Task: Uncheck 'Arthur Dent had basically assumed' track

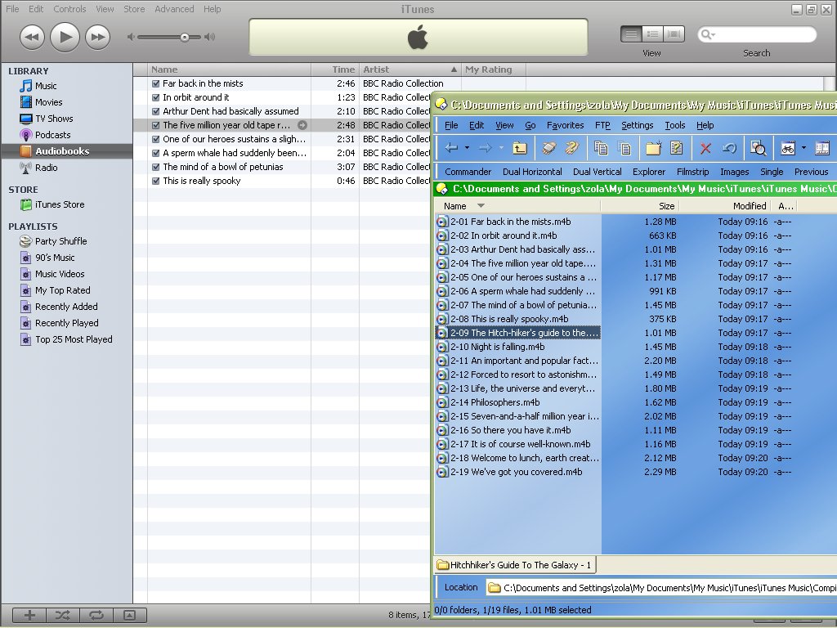Action: pyautogui.click(x=156, y=111)
